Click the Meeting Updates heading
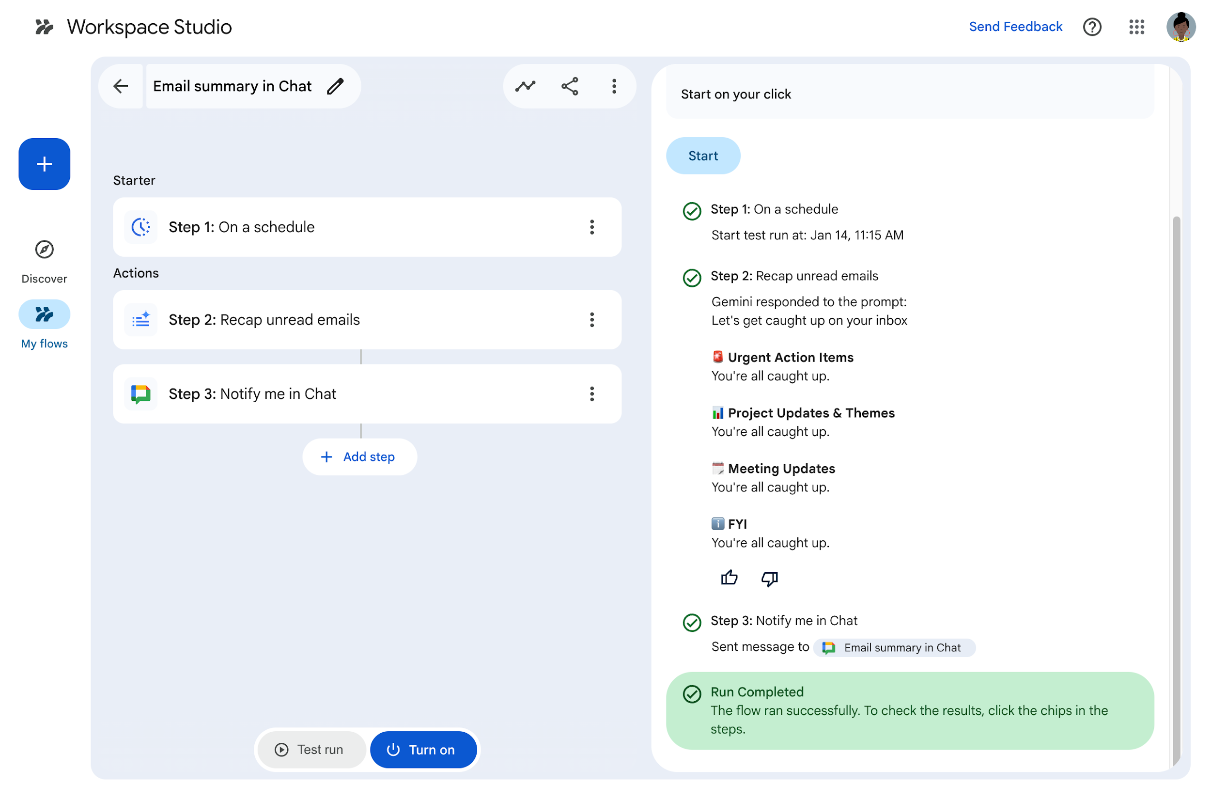This screenshot has height=785, width=1211. click(x=781, y=469)
